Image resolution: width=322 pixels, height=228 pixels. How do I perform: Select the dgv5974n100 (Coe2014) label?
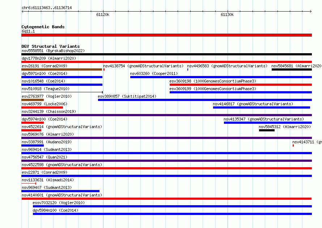[45, 119]
